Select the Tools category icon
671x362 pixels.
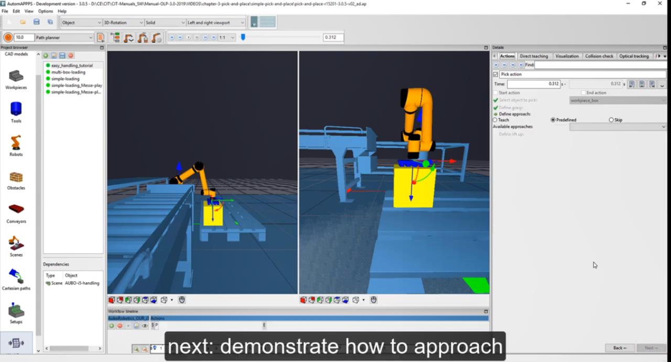pos(16,109)
